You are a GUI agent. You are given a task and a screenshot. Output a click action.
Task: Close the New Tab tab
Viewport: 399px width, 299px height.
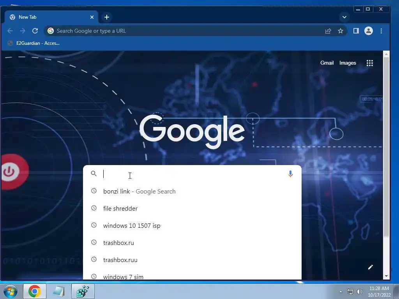92,17
